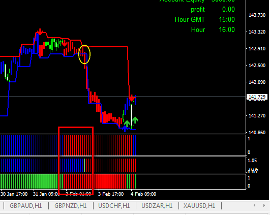Click the red down arrow at the chart peak
This screenshot has height=215, width=270.
40,32
